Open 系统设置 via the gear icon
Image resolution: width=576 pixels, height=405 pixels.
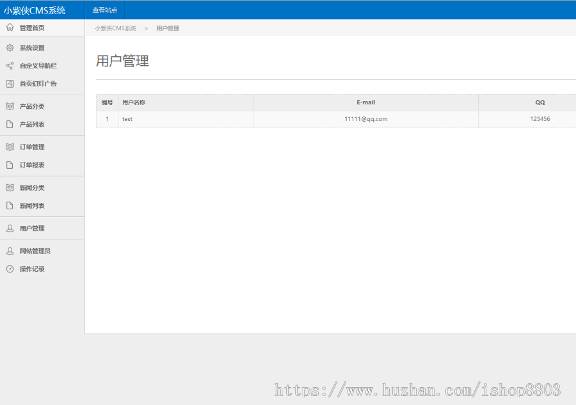[x=10, y=47]
